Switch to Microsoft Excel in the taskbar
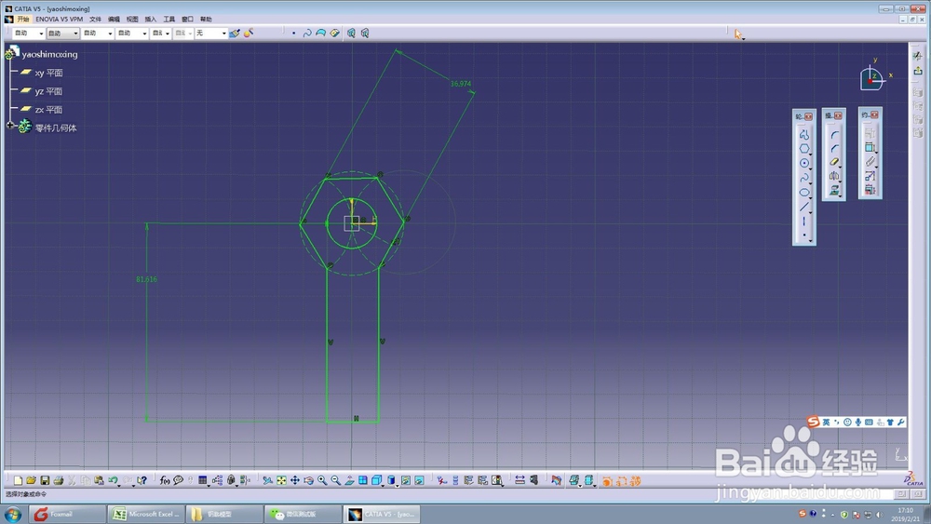The image size is (931, 524). pyautogui.click(x=145, y=514)
